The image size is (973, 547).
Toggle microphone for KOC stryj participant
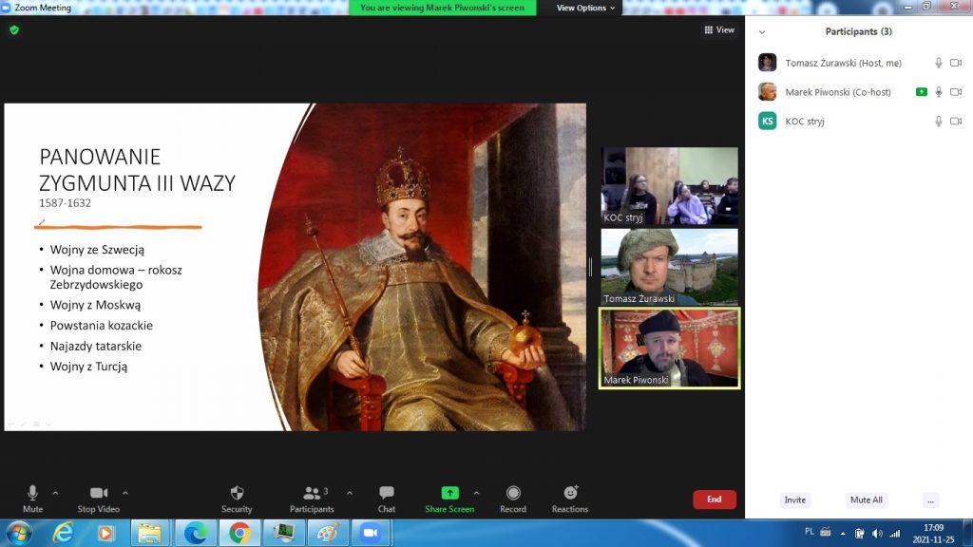(939, 122)
